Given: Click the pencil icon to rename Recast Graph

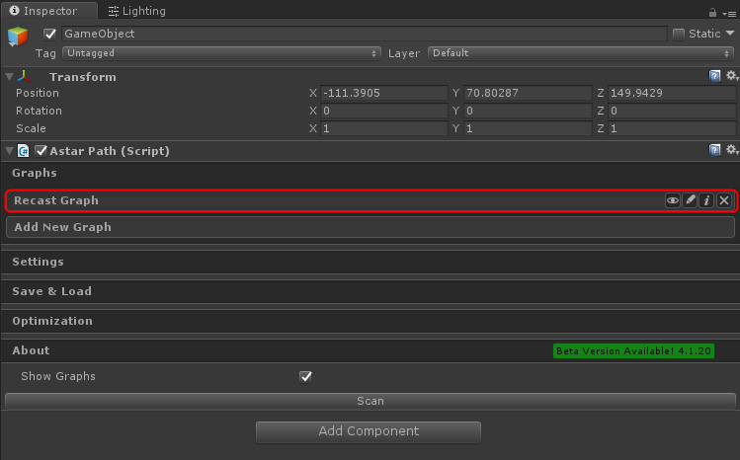Looking at the screenshot, I should tap(690, 200).
